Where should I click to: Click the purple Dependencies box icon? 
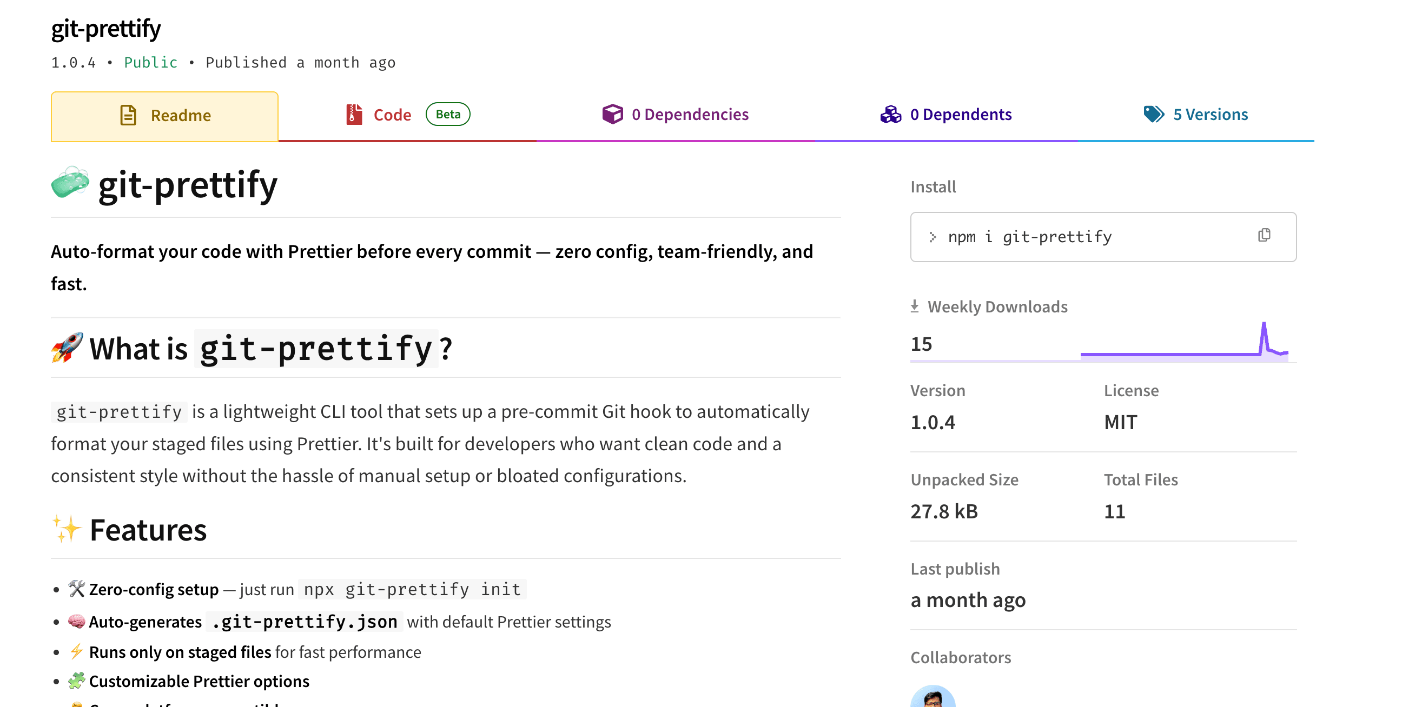click(x=612, y=114)
